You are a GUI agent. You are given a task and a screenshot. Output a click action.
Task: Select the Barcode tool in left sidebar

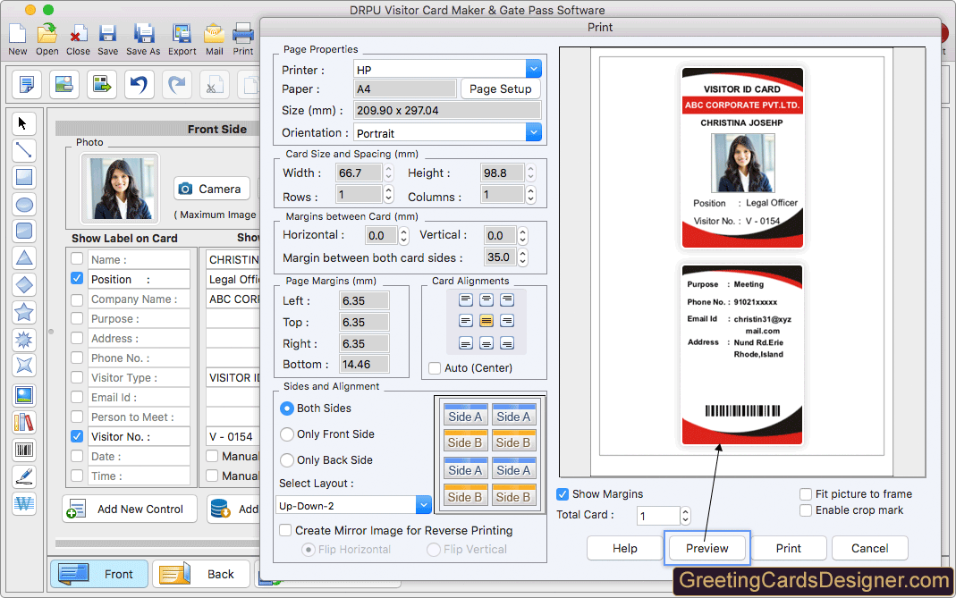point(24,450)
